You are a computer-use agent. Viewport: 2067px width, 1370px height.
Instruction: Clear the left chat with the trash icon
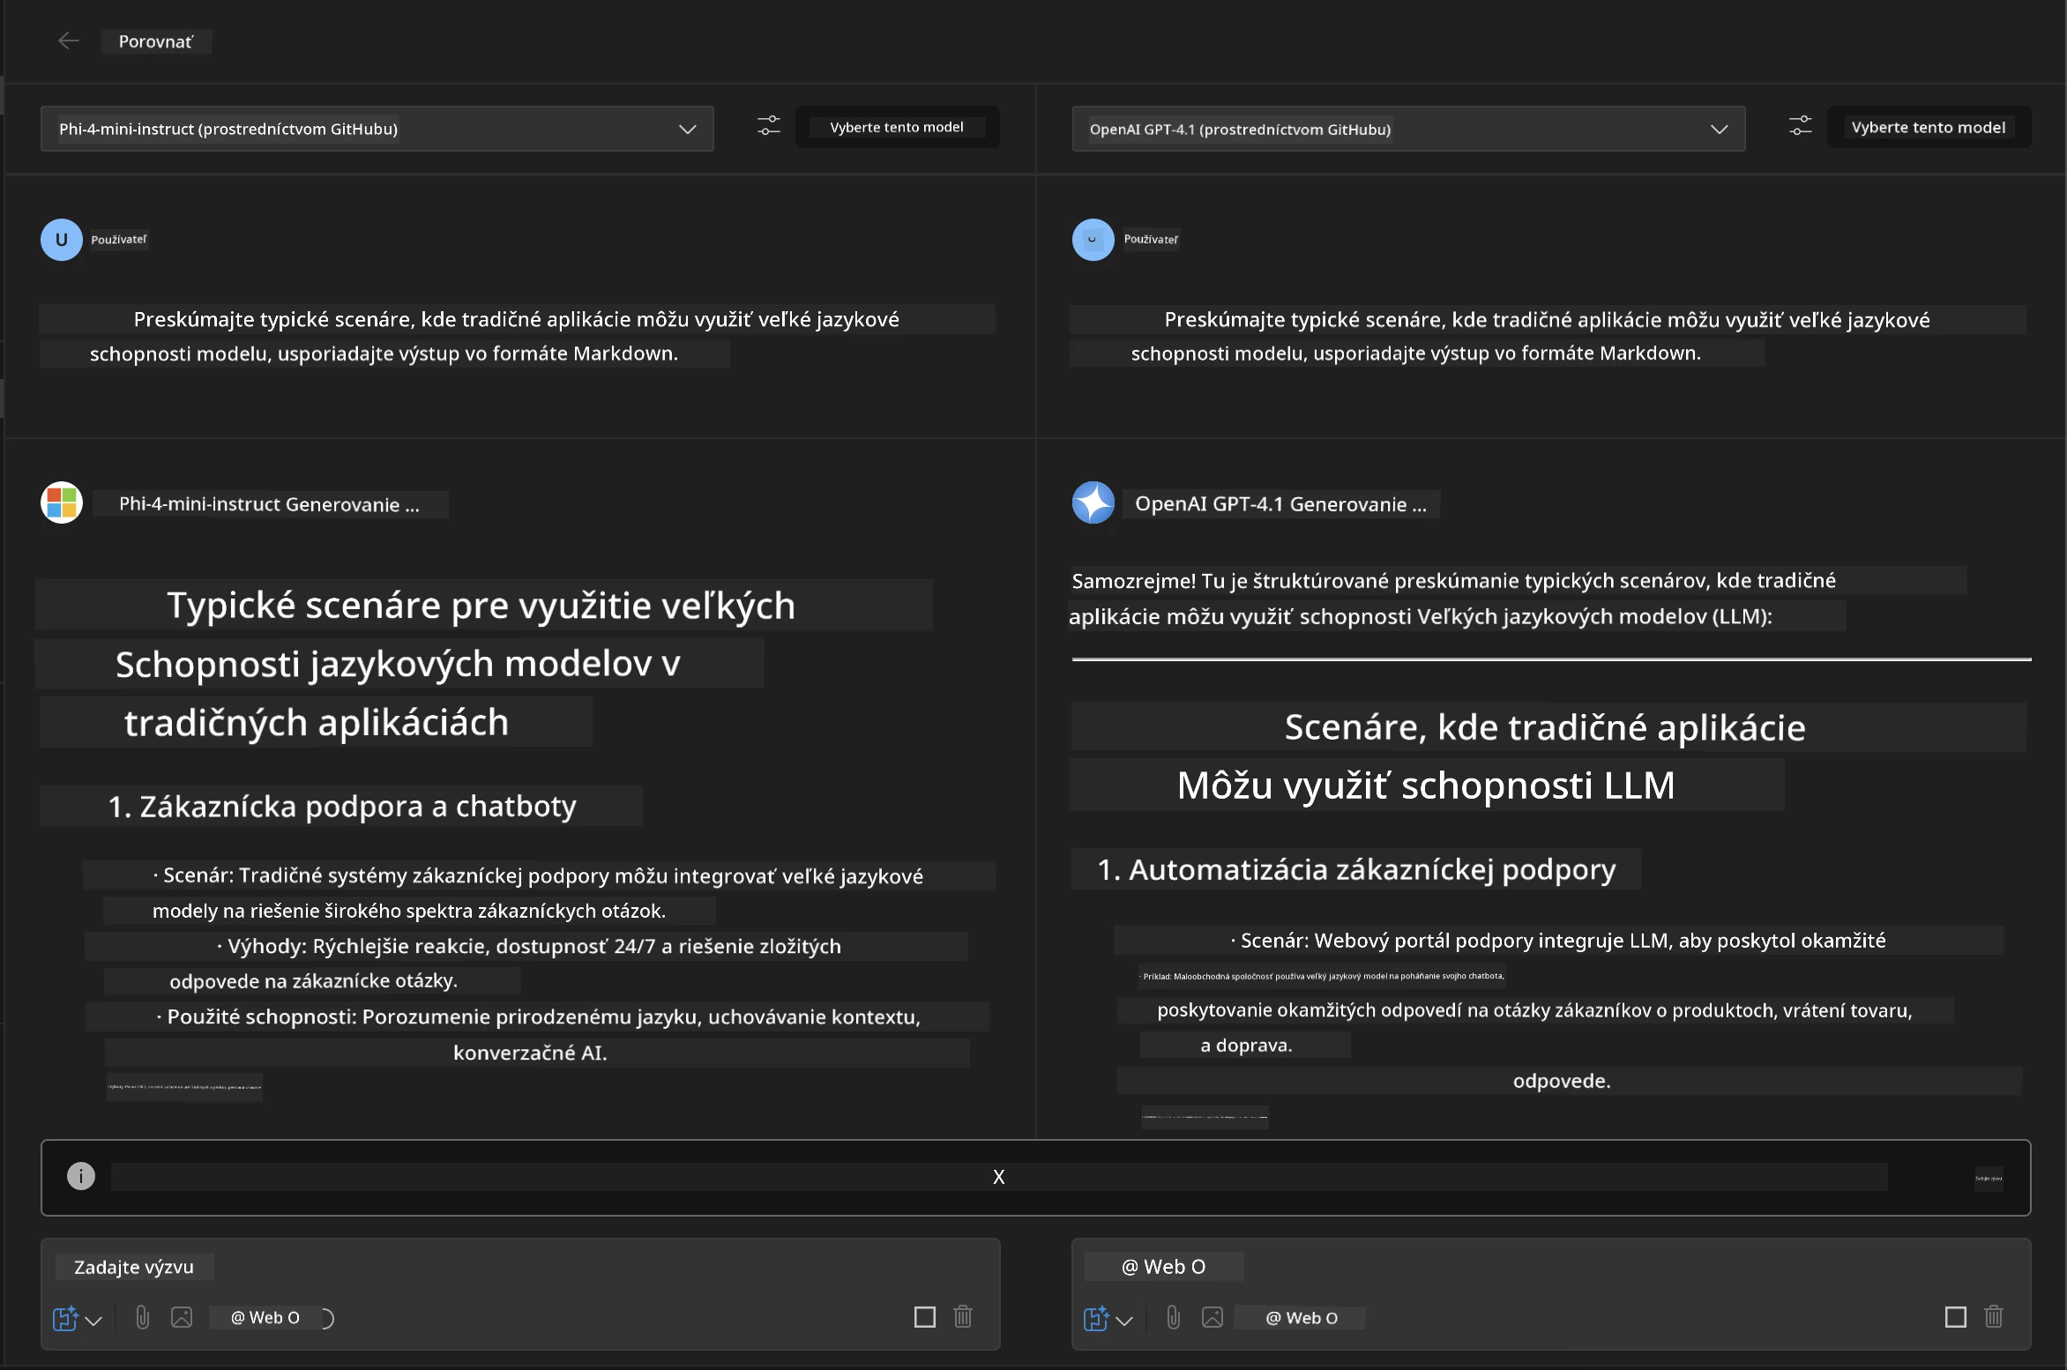tap(963, 1317)
